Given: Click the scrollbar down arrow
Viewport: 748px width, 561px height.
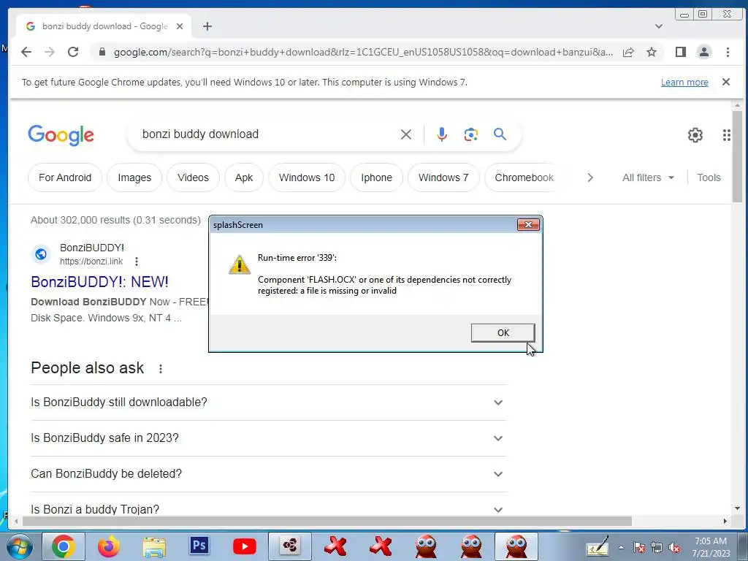Looking at the screenshot, I should 738,508.
